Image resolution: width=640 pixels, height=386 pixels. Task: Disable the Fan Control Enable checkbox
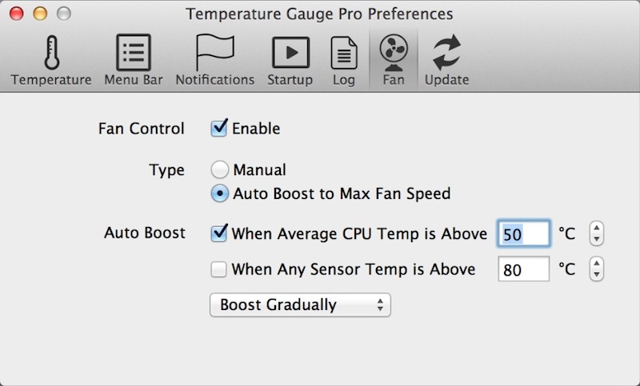point(219,128)
